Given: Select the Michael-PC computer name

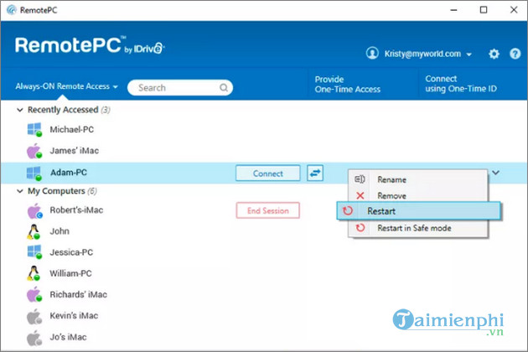Looking at the screenshot, I should 72,130.
